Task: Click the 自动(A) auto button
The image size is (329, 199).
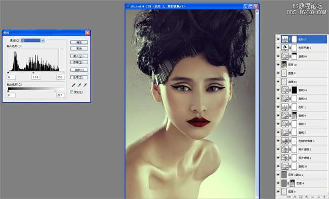Action: coord(79,70)
